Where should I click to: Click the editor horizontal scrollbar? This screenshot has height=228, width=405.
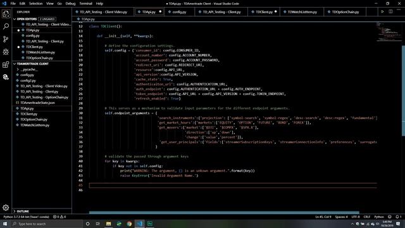(224, 213)
